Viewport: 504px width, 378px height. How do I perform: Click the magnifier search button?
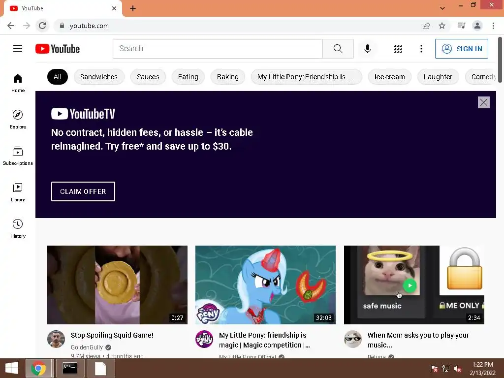pos(338,49)
